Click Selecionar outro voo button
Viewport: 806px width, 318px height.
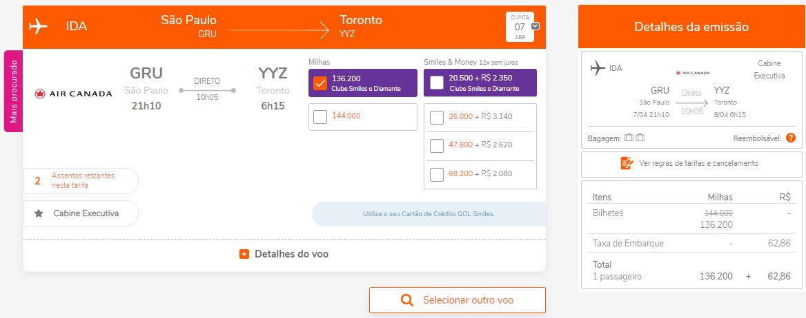457,300
